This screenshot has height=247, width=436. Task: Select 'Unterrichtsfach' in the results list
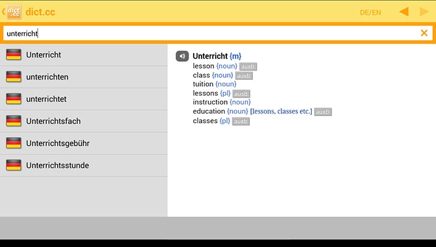click(x=53, y=121)
